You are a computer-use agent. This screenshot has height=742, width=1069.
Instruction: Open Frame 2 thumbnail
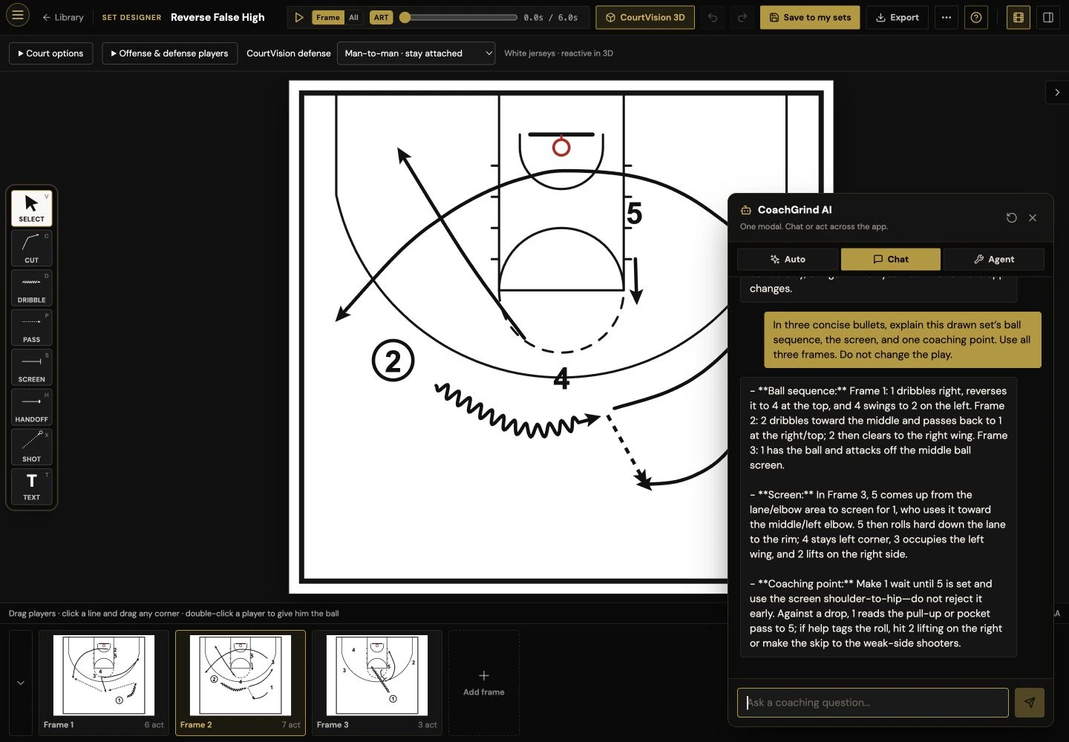click(241, 683)
